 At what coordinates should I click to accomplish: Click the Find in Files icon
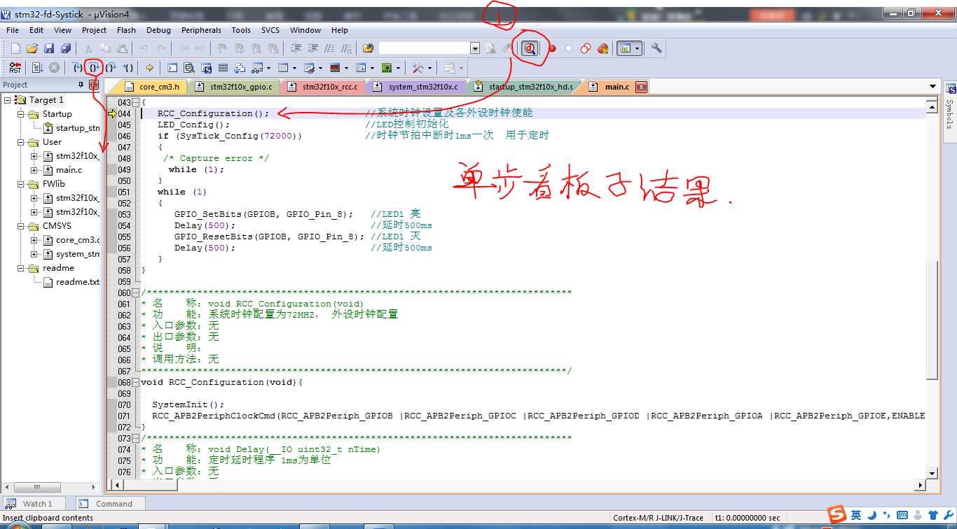369,48
